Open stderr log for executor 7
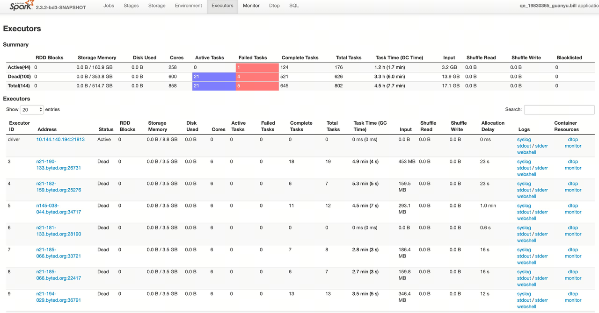The height and width of the screenshot is (313, 599). (x=541, y=256)
